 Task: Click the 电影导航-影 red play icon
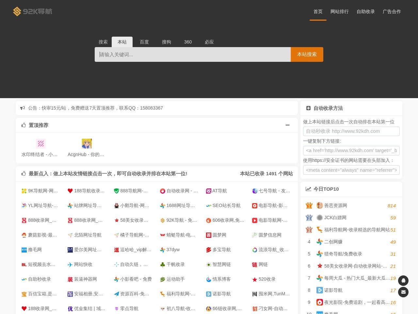(255, 205)
